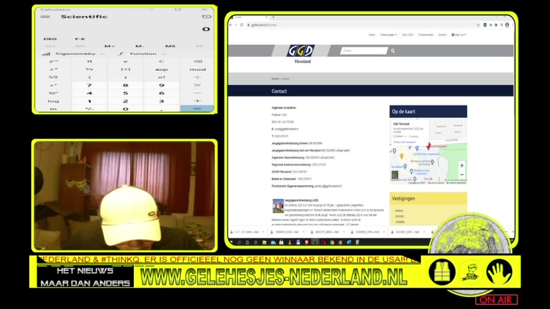This screenshot has height=309, width=550.
Task: Click the reciprocal 1/x key
Action: [x=89, y=69]
